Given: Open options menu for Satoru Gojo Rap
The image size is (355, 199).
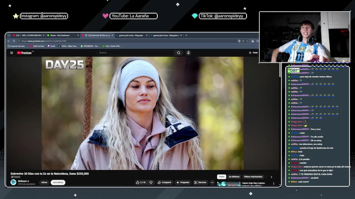Looking at the screenshot, I should (x=274, y=184).
